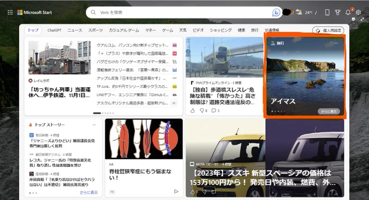Open the アップル反発 headline

click(x=131, y=78)
